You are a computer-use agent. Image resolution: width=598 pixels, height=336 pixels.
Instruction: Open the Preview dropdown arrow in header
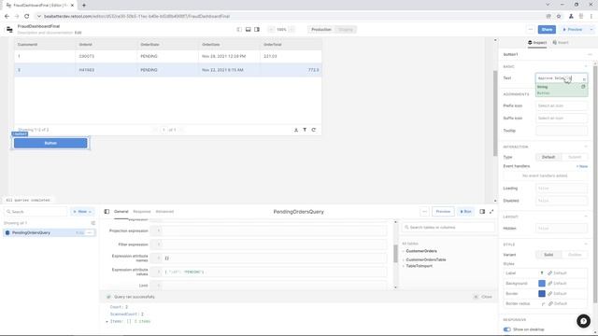point(591,29)
